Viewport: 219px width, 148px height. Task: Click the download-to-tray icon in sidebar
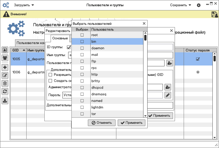(5, 101)
